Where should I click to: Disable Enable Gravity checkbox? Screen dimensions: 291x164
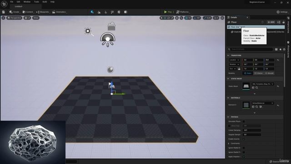[x=244, y=139]
